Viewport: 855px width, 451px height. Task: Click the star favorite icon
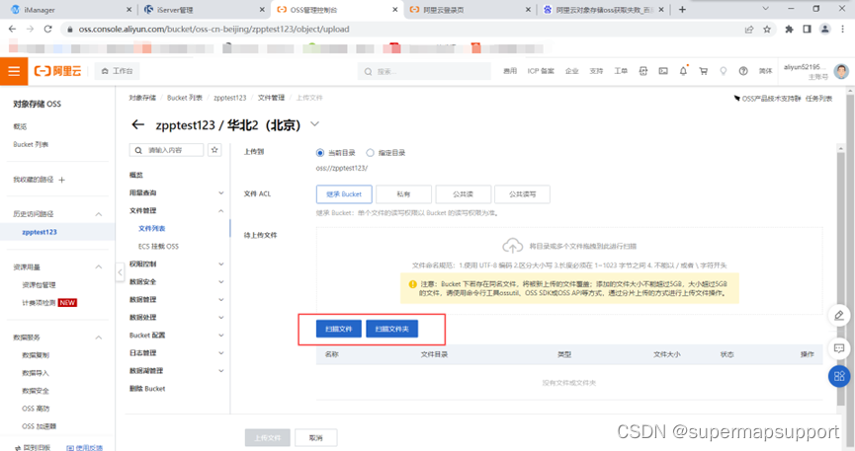pyautogui.click(x=214, y=150)
